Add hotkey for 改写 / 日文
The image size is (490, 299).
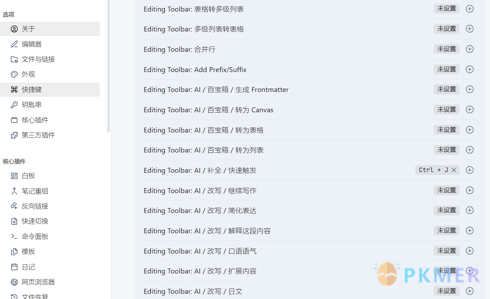click(x=469, y=291)
